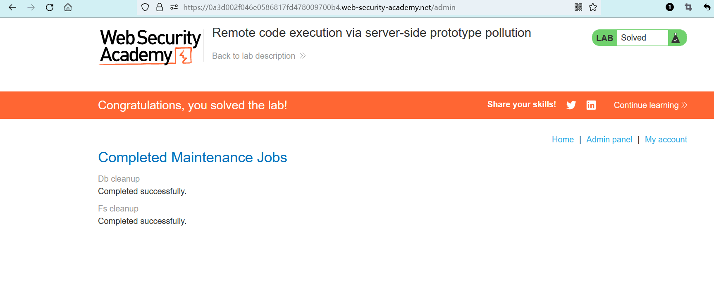Click the address bar URL field

[x=331, y=7]
